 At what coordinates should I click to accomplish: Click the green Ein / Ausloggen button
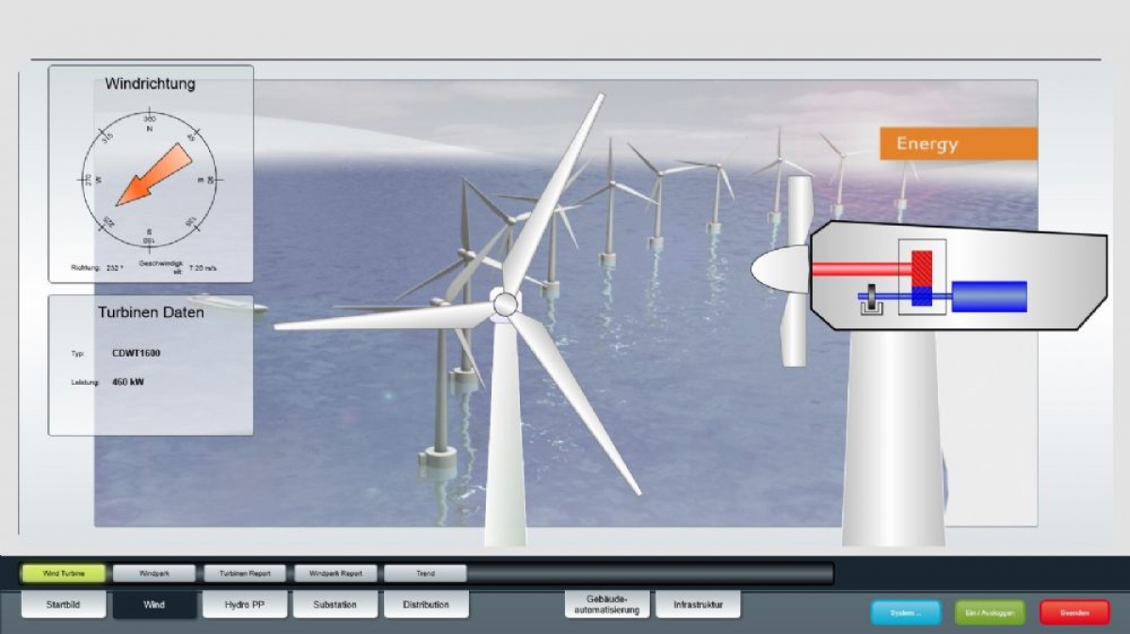tap(990, 612)
